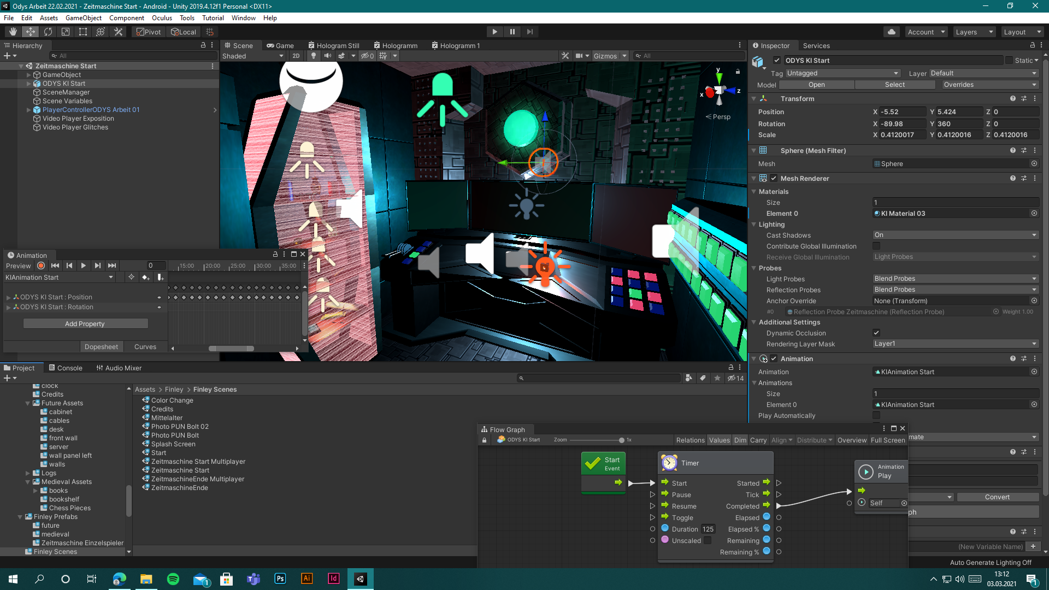Enable Play Automatically checkbox
This screenshot has width=1049, height=590.
pyautogui.click(x=876, y=416)
